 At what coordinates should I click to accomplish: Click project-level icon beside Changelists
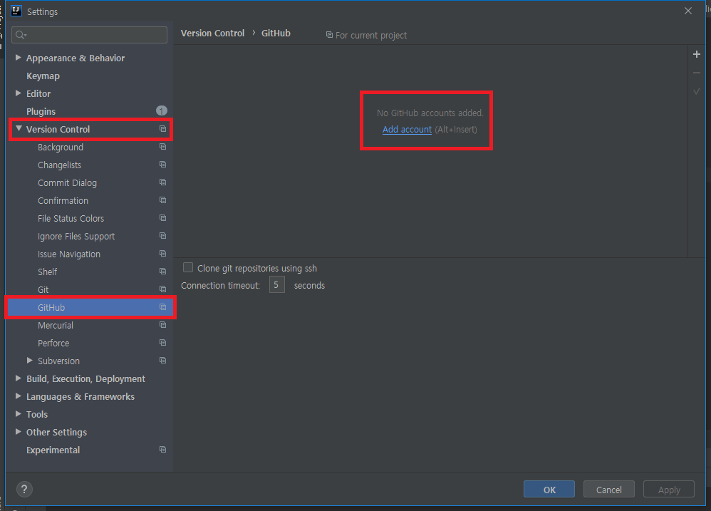click(x=162, y=165)
